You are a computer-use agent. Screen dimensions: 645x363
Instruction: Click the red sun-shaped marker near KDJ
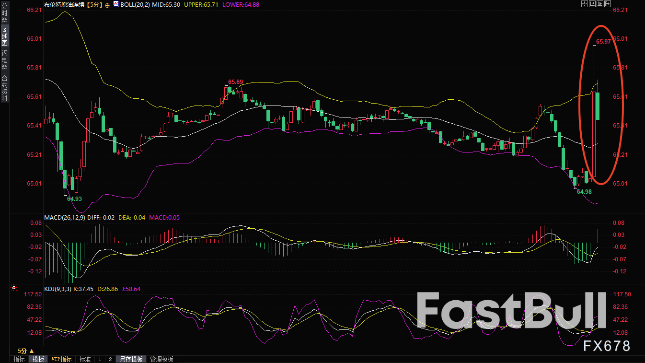coord(14,288)
